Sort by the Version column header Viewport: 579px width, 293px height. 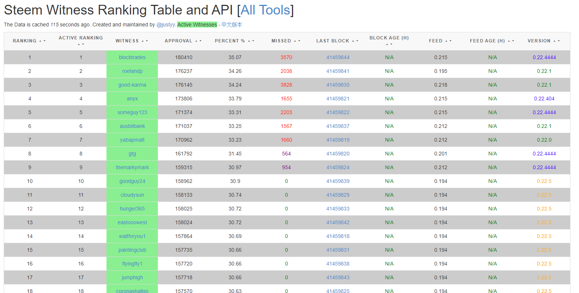(544, 41)
